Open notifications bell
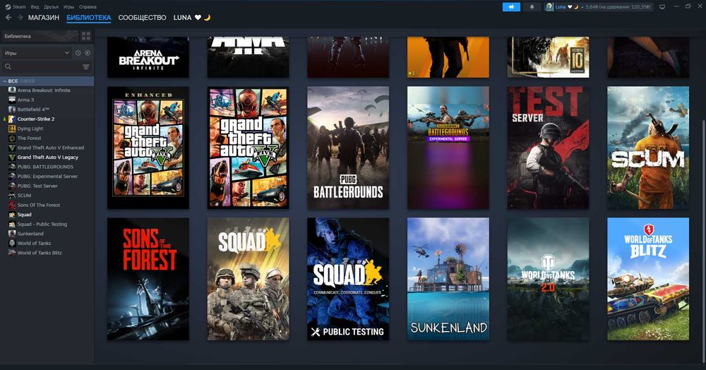 pos(532,7)
